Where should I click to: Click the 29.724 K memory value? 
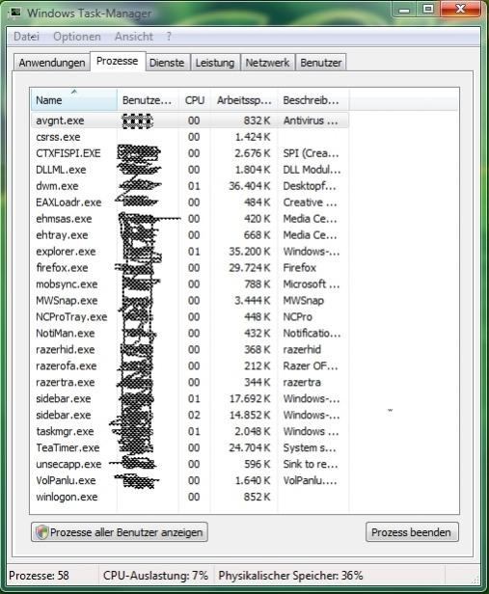click(249, 267)
